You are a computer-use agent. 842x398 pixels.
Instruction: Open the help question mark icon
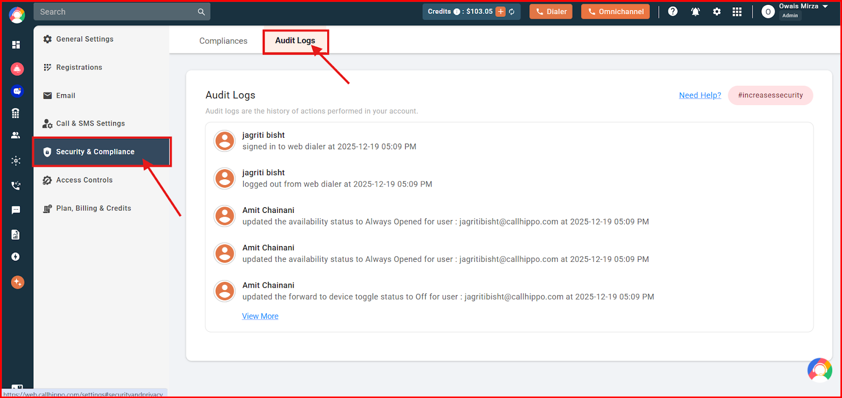click(673, 11)
